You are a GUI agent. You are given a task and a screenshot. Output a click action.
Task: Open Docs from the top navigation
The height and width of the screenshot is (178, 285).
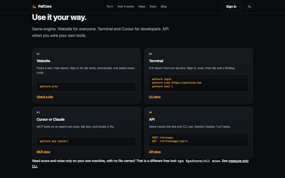click(x=153, y=6)
